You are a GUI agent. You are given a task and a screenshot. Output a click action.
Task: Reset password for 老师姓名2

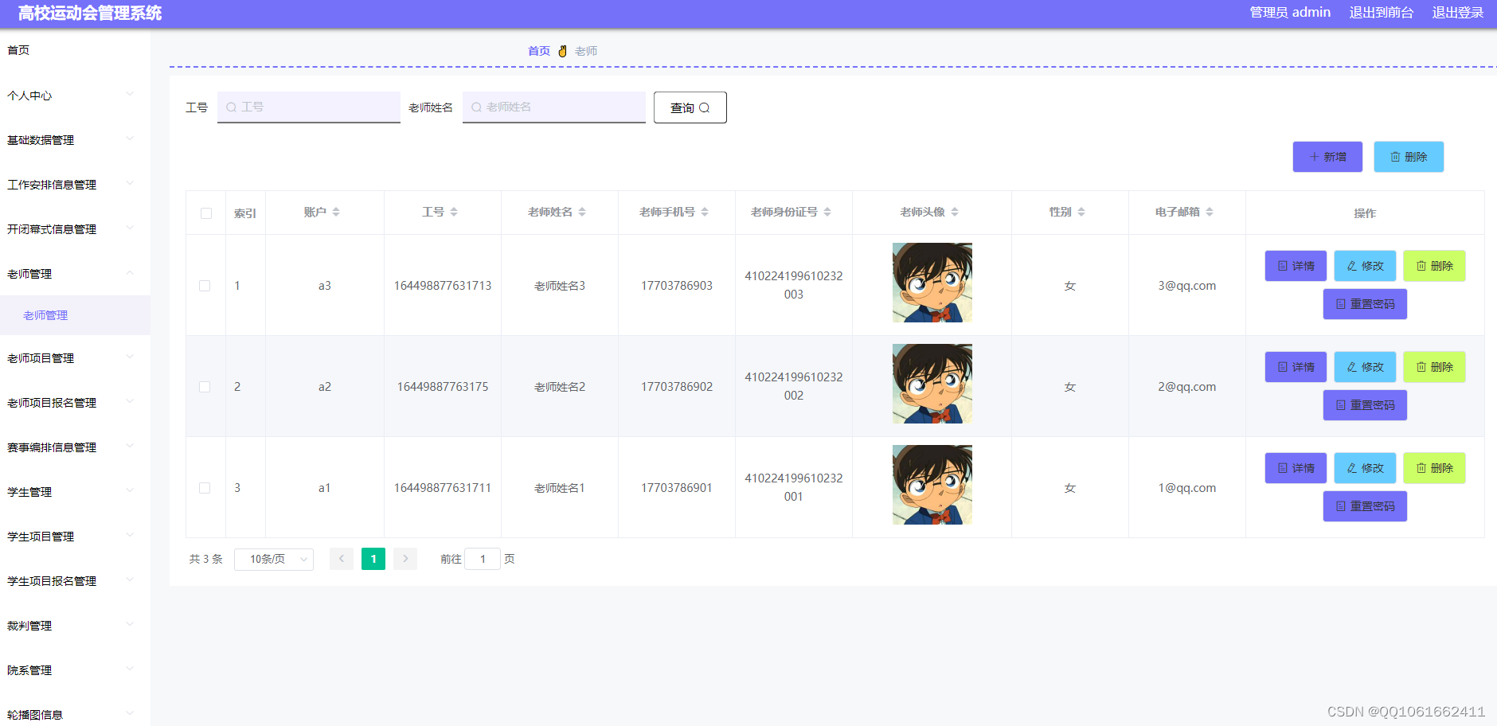click(1365, 405)
